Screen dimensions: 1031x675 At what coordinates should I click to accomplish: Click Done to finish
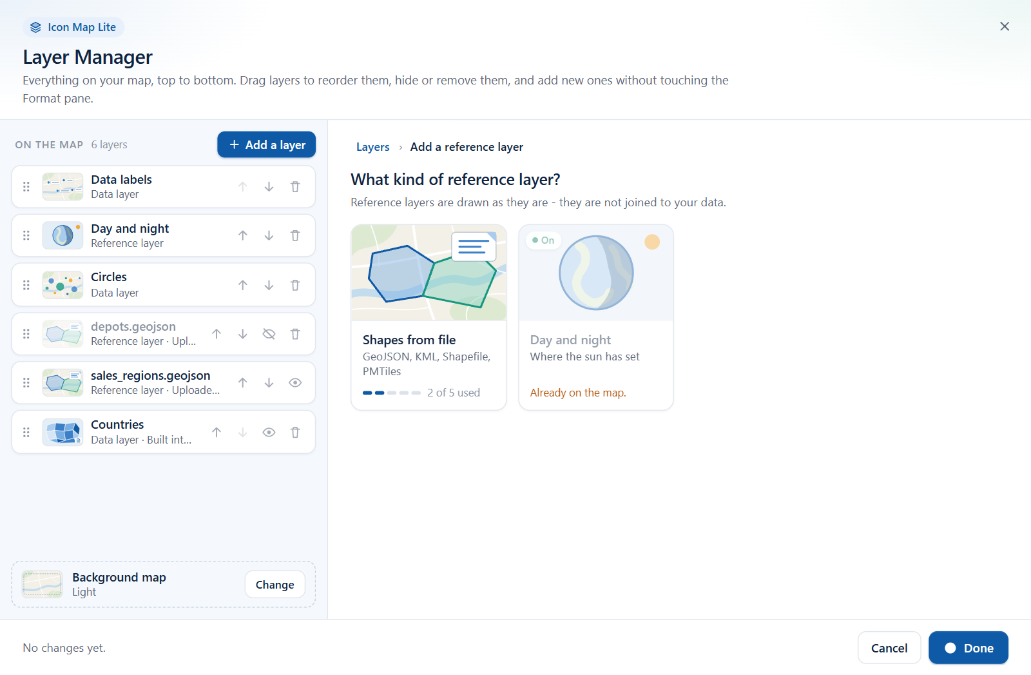pyautogui.click(x=968, y=648)
